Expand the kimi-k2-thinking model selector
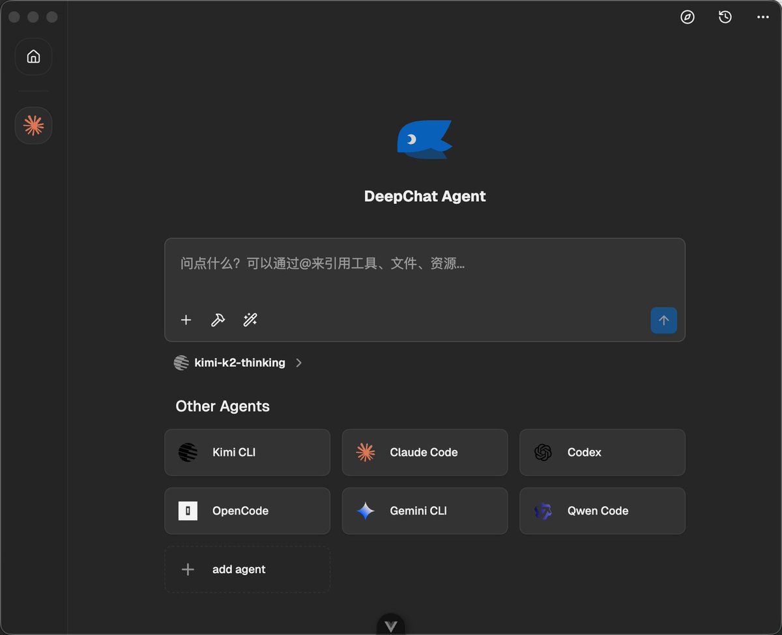The width and height of the screenshot is (782, 635). (x=298, y=363)
